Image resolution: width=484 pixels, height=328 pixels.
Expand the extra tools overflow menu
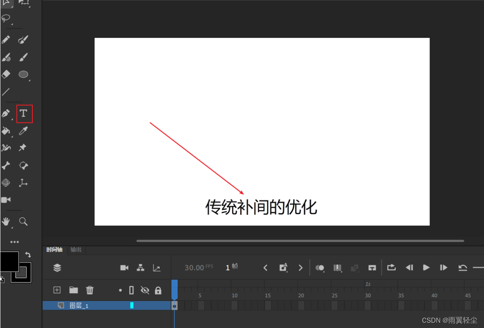click(x=15, y=242)
